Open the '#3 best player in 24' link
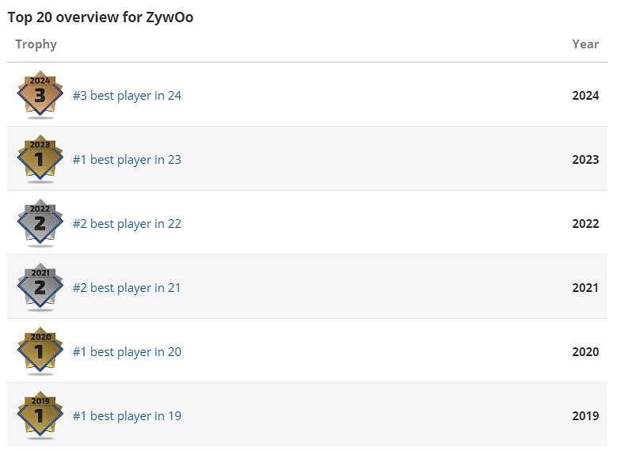 coord(127,96)
